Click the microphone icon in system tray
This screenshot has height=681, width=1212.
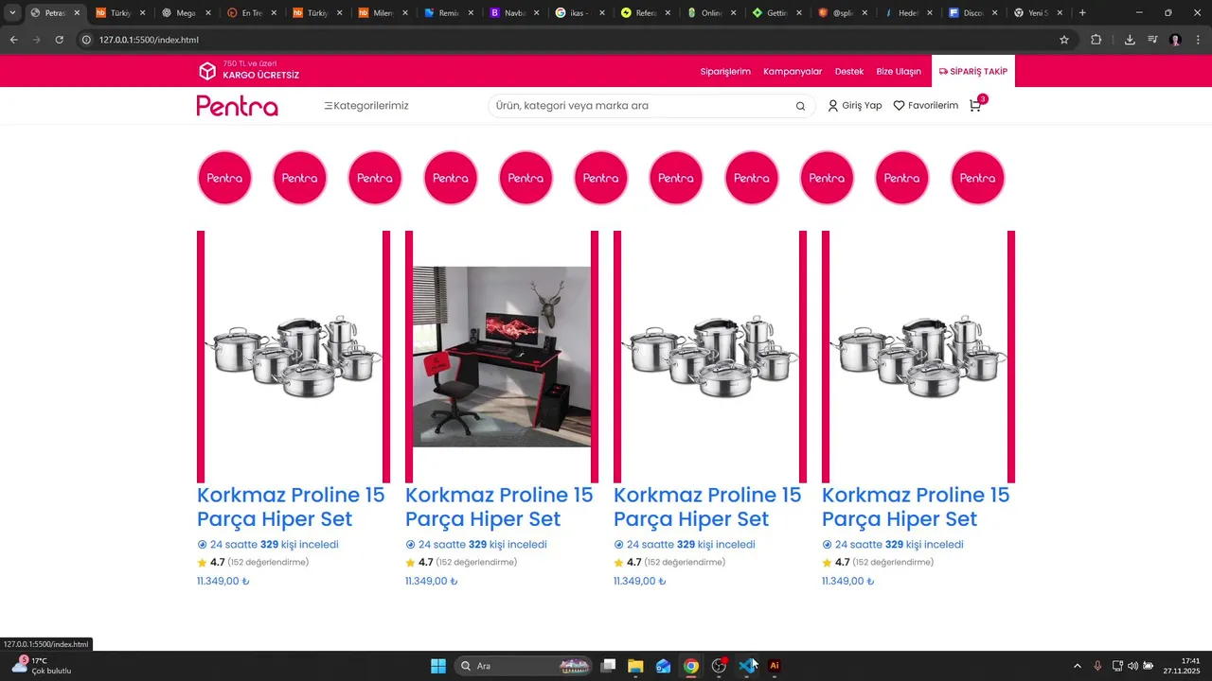pyautogui.click(x=1097, y=666)
